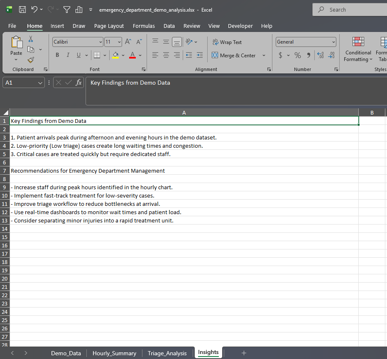Click the Search box in title bar
The image size is (387, 359).
349,10
